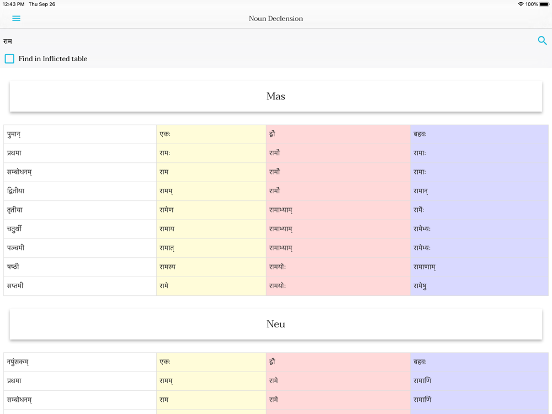Click the रामाय cell
The image size is (552, 414).
pos(211,229)
